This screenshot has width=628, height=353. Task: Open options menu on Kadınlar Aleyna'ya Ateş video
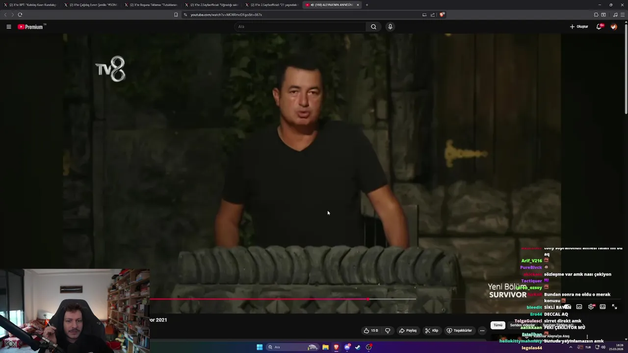point(587,337)
